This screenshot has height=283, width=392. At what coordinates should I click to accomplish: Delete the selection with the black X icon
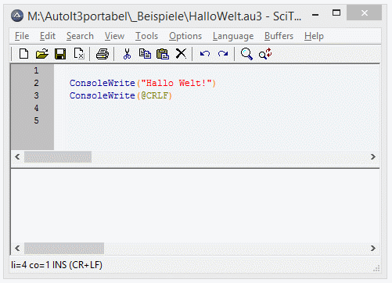pyautogui.click(x=181, y=54)
